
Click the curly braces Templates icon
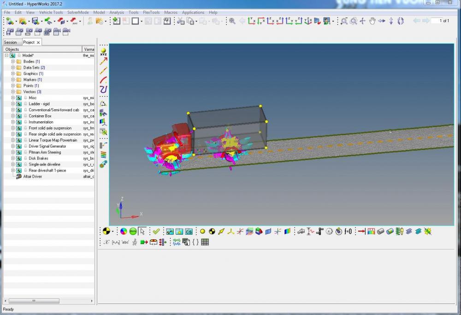(x=195, y=242)
